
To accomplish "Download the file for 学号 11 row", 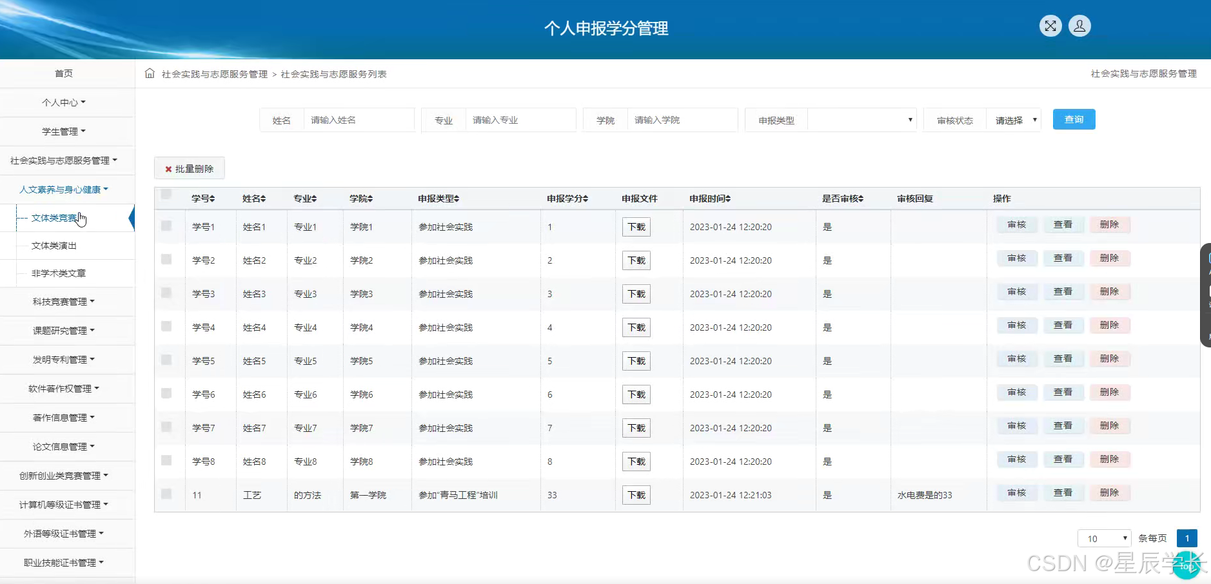I will pos(636,495).
